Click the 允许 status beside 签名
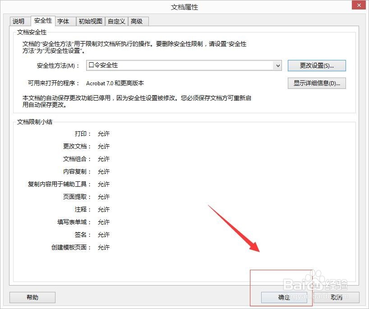Viewport: 369px width, 309px height. (103, 235)
